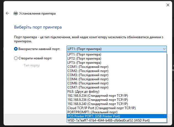Select 'Створити новий порт' radio button
Viewport: 174px width, 127px height.
coord(16,58)
